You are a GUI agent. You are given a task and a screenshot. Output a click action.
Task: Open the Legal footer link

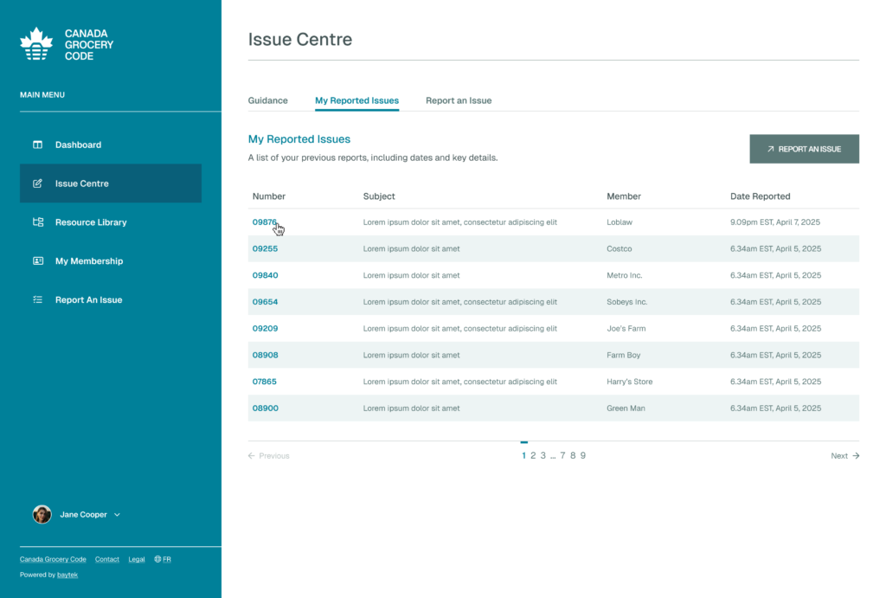137,559
